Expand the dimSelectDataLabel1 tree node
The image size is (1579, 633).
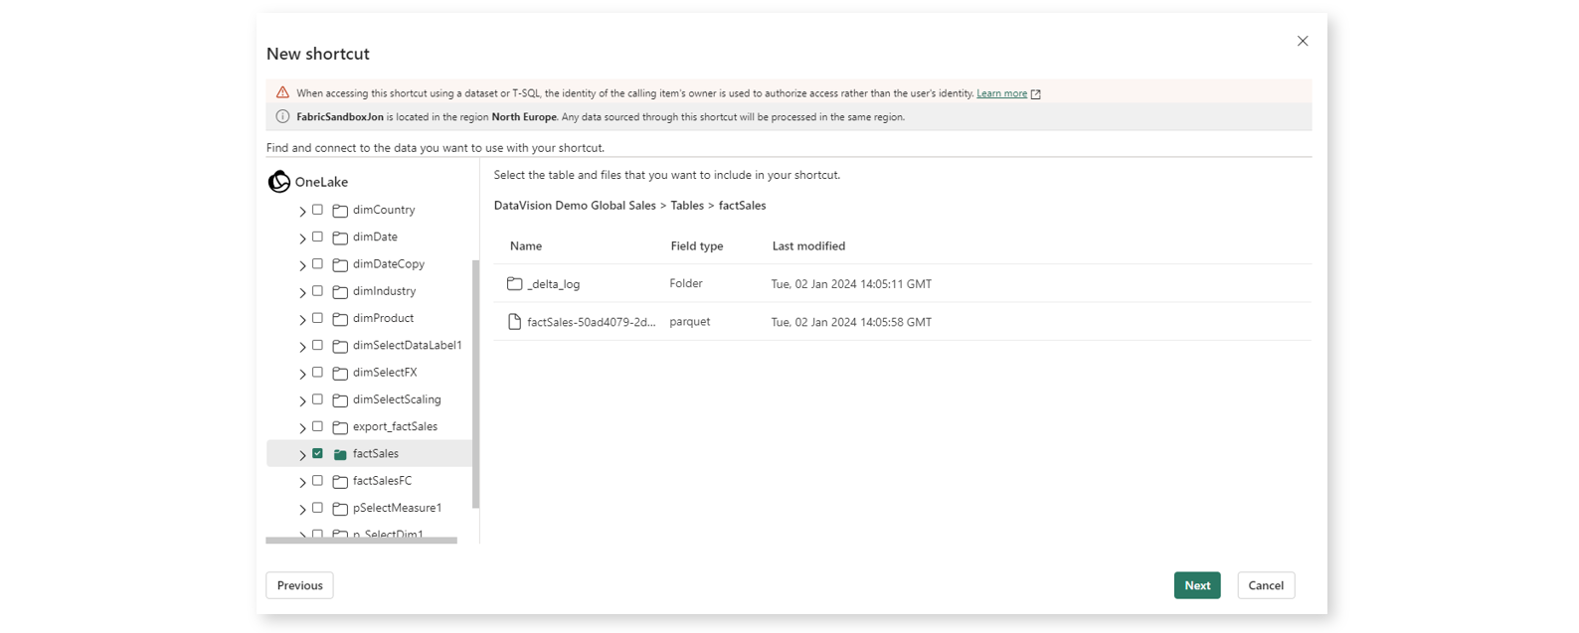pyautogui.click(x=302, y=346)
